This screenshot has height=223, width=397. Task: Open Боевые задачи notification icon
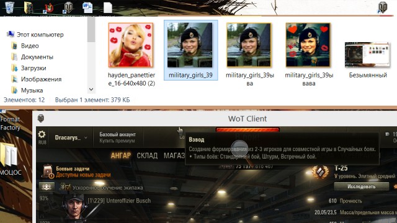48,171
